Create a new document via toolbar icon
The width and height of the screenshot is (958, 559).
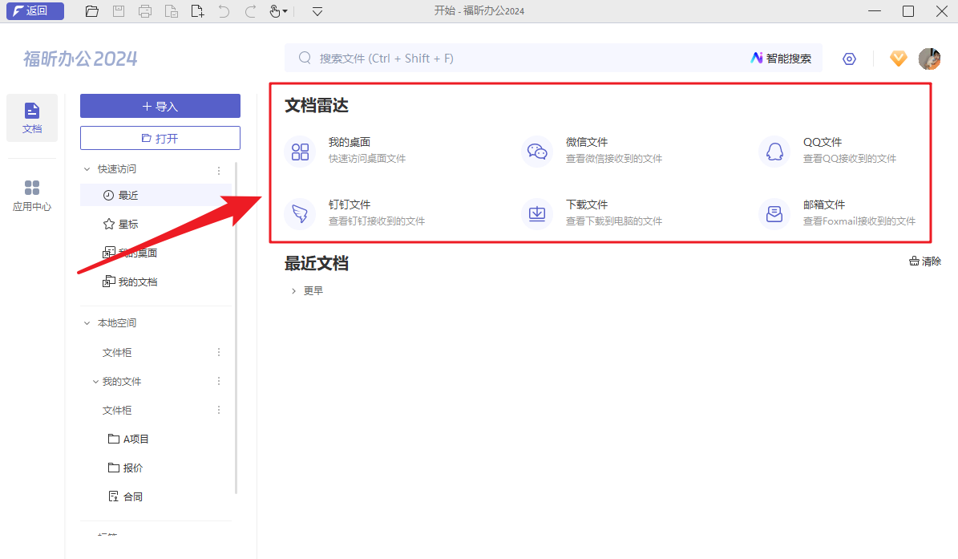click(197, 11)
